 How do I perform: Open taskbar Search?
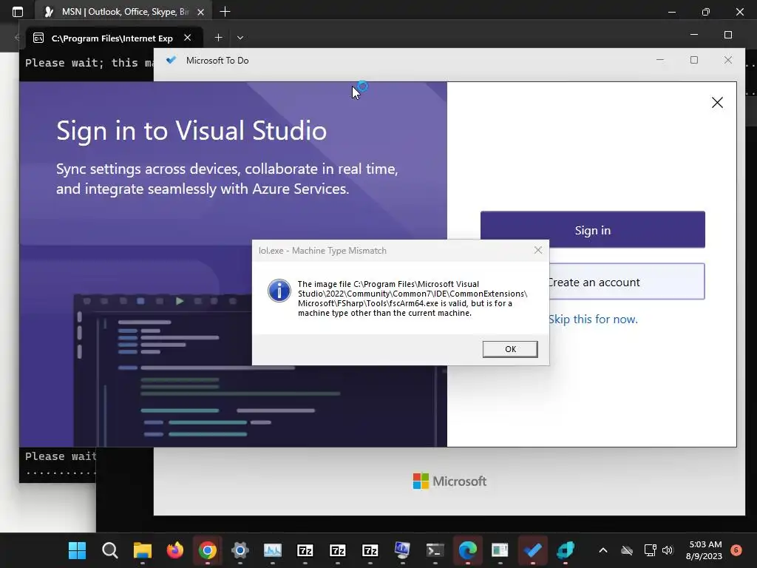click(110, 550)
